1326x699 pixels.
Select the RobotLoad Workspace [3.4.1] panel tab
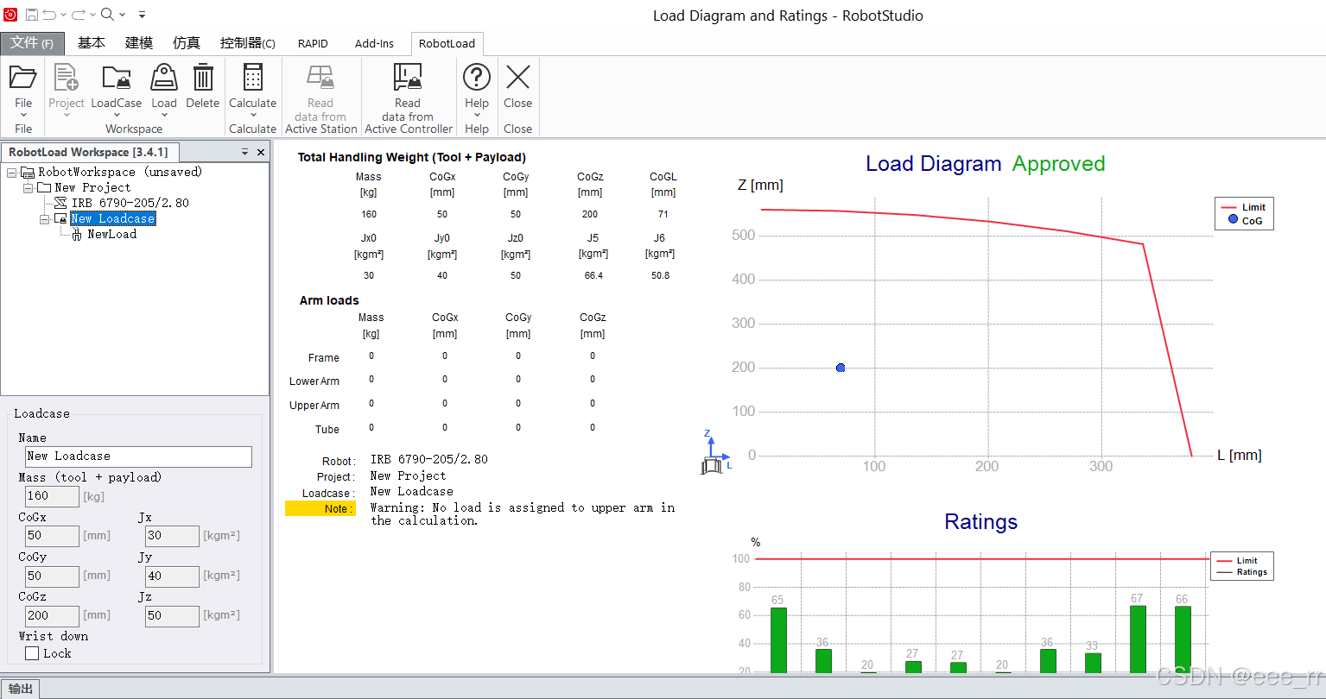click(88, 152)
